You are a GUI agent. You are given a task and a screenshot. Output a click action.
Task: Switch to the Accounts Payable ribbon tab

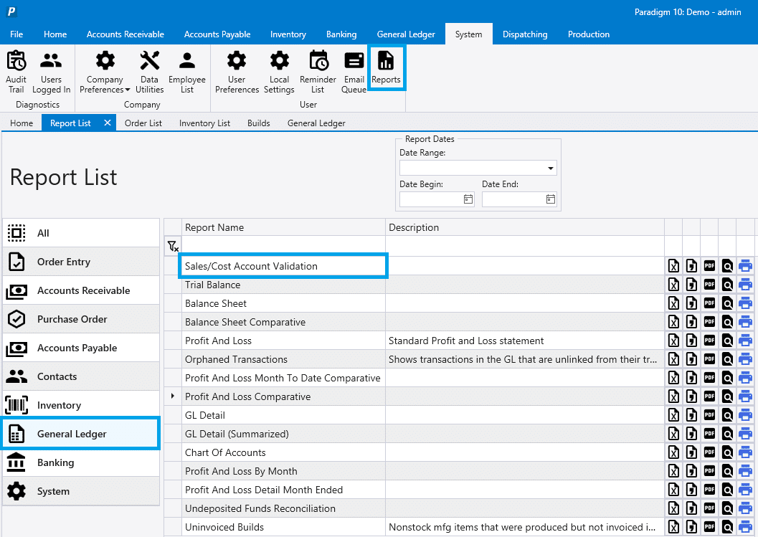(x=217, y=34)
